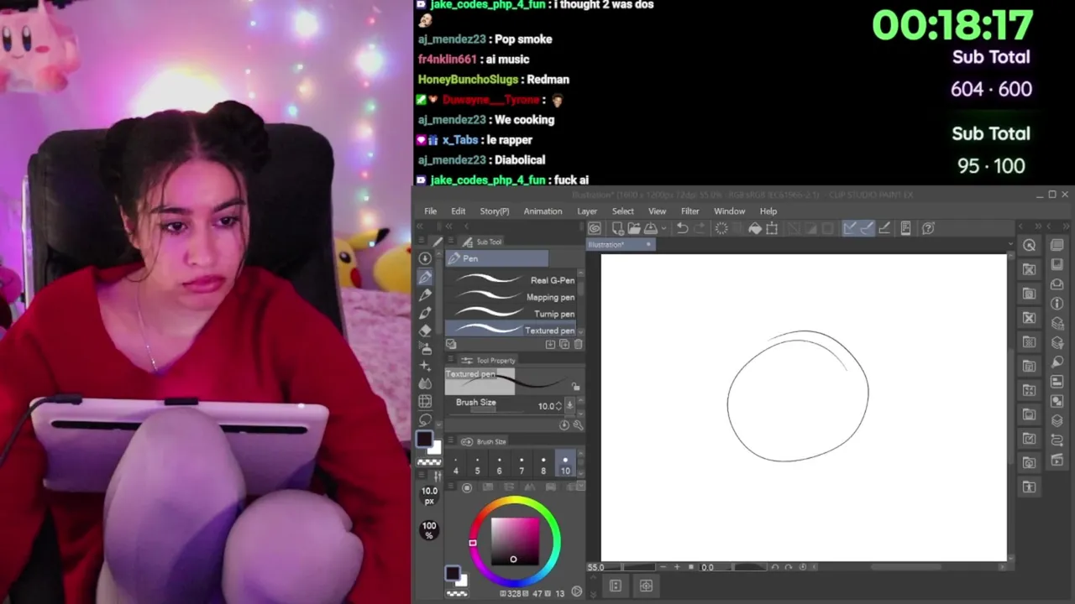Open the Save dropdown arrow
Image resolution: width=1075 pixels, height=604 pixels.
tap(663, 228)
